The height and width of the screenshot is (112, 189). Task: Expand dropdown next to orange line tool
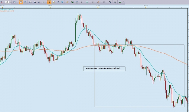(x=101, y=2)
